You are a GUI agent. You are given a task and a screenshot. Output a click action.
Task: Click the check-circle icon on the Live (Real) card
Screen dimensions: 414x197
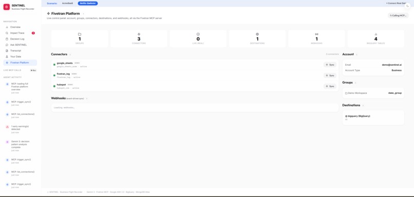pyautogui.click(x=198, y=34)
